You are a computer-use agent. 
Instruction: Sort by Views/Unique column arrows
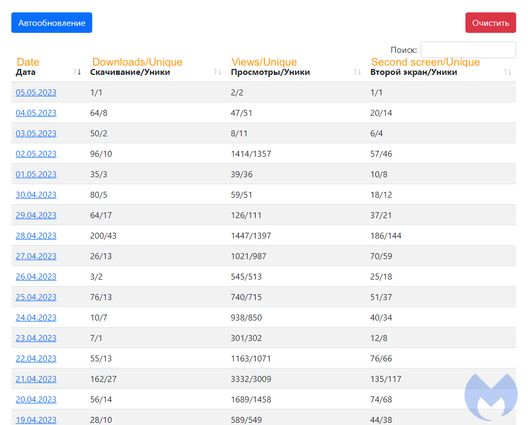pos(357,72)
